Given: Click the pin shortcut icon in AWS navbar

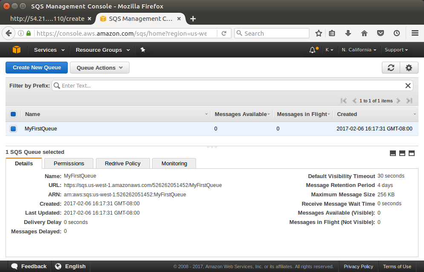Looking at the screenshot, I should click(143, 50).
